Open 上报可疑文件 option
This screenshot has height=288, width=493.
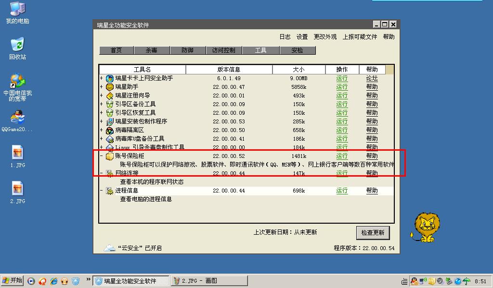(x=360, y=36)
